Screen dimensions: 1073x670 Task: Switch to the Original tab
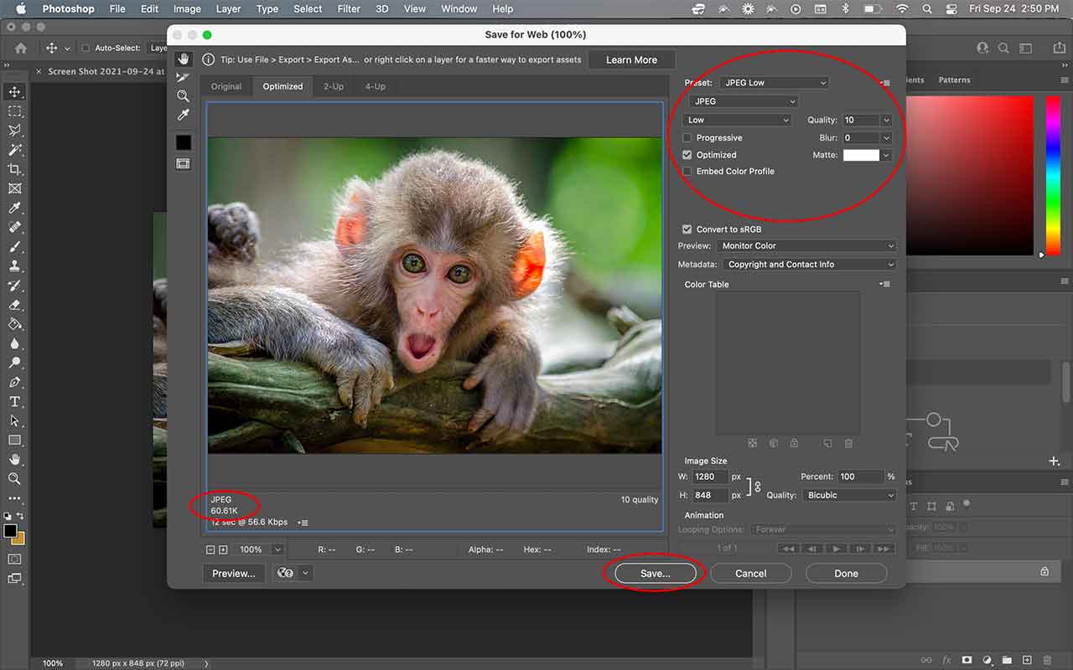click(226, 86)
